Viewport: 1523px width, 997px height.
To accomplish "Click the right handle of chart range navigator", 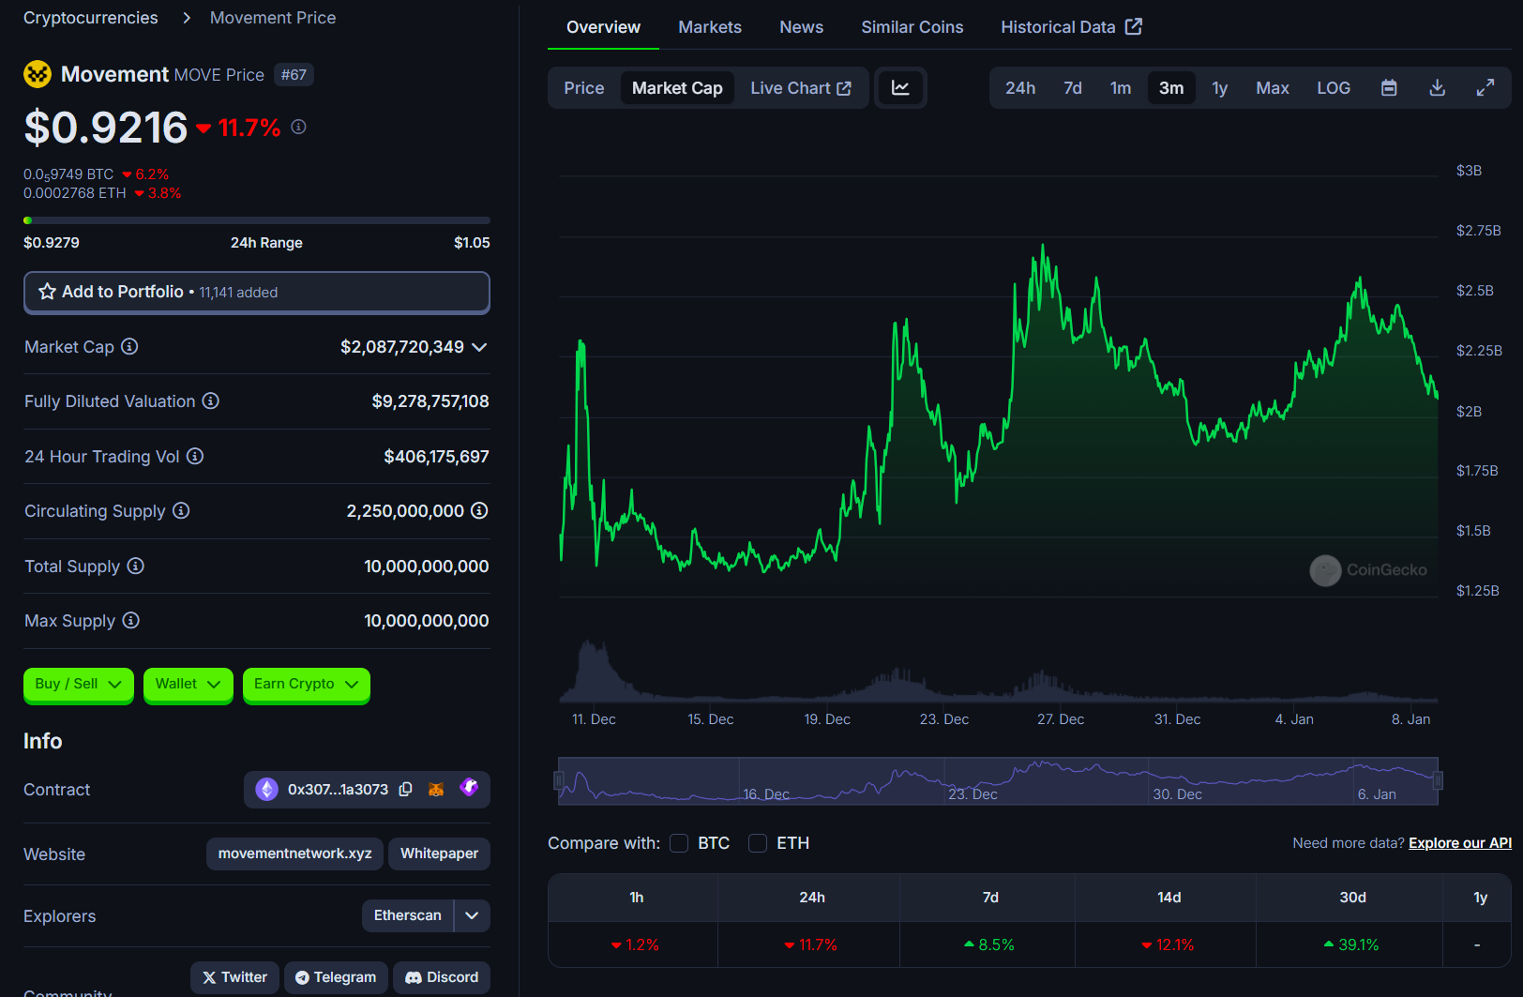I will pos(1438,780).
